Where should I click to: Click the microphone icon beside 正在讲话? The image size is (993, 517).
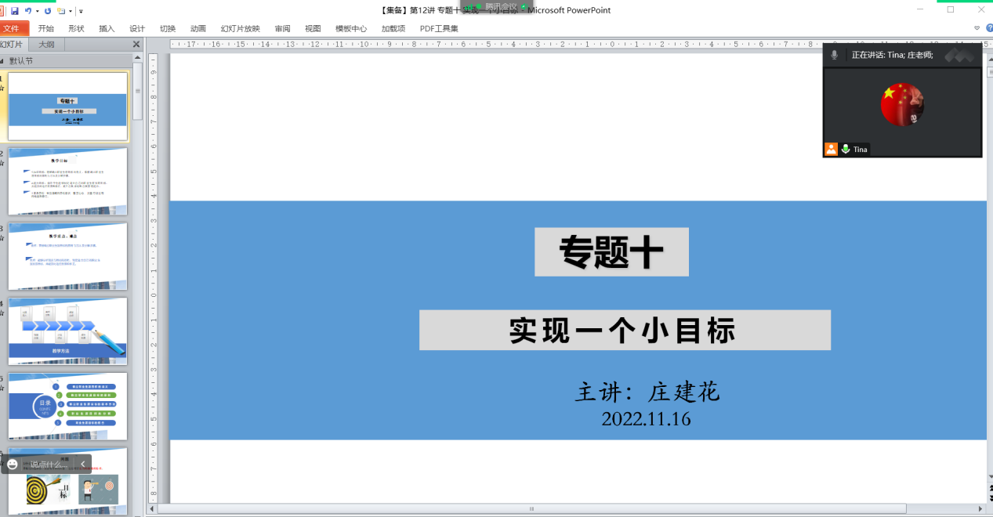pyautogui.click(x=835, y=55)
